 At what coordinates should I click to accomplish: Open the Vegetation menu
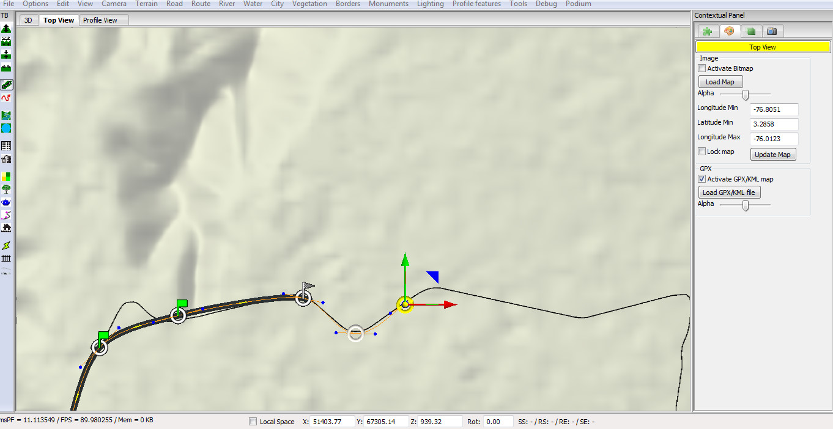point(309,4)
